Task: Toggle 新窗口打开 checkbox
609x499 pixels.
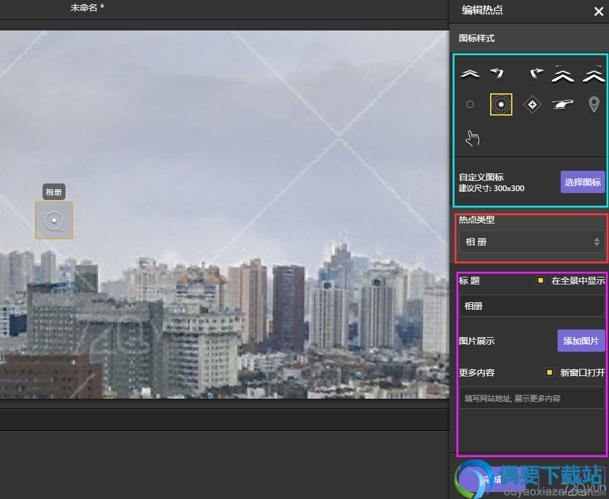Action: 549,373
